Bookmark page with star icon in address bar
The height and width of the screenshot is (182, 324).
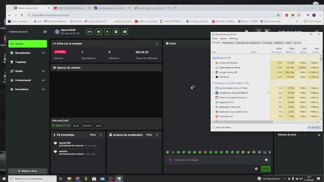[278, 15]
